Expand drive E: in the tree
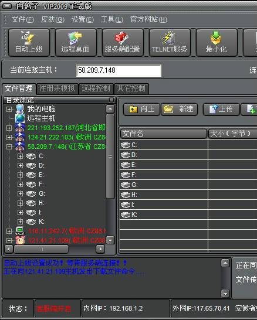The image size is (257, 320). tap(20, 175)
